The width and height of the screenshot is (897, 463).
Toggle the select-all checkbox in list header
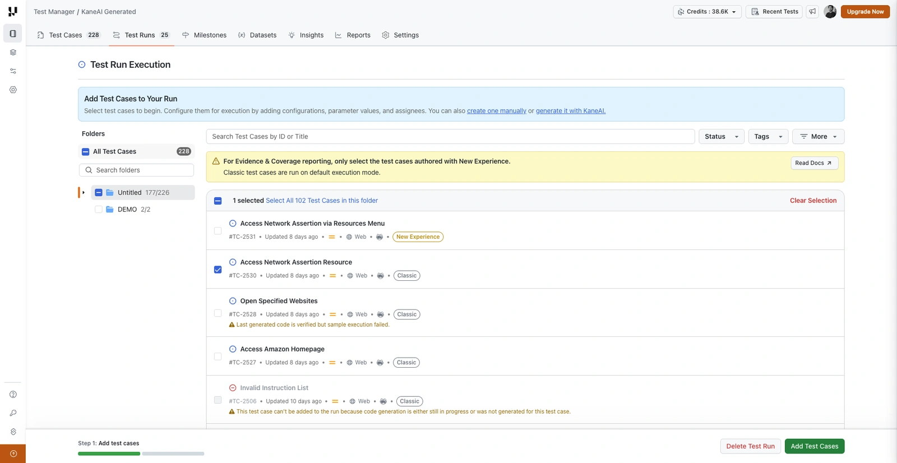(218, 201)
